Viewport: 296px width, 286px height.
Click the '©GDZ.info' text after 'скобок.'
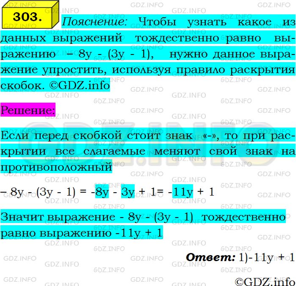80,86
